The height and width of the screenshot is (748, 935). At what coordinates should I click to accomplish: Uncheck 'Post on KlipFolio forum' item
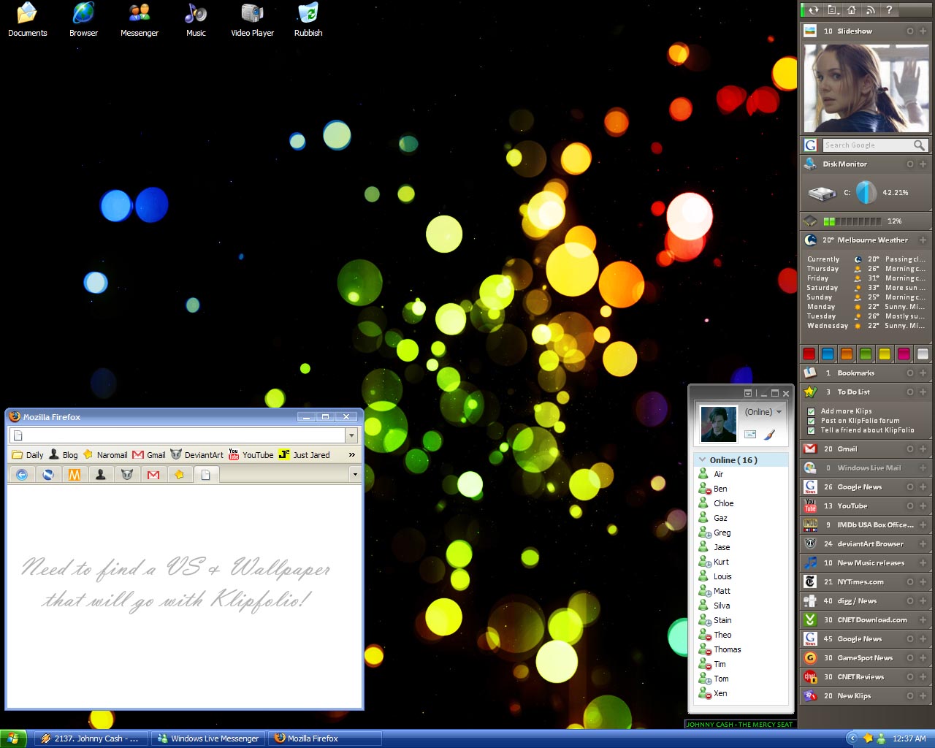811,421
